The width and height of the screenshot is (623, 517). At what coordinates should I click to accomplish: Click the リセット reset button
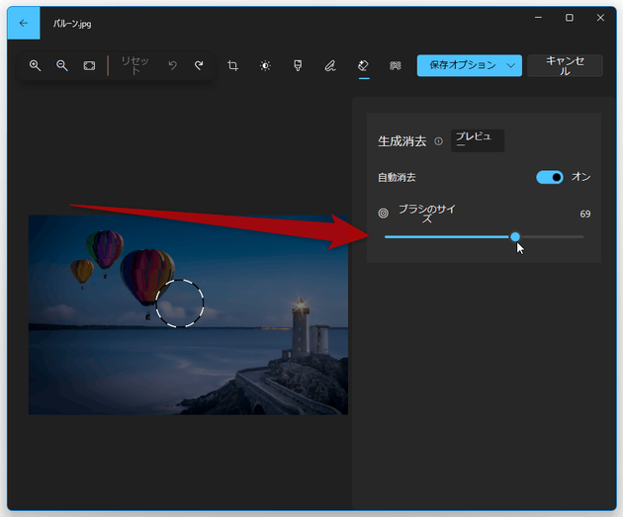tap(135, 65)
